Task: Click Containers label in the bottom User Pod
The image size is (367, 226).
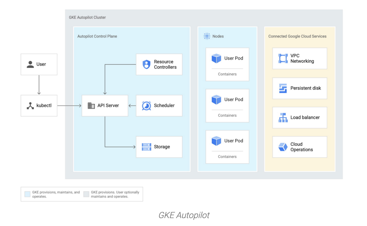Action: (227, 157)
